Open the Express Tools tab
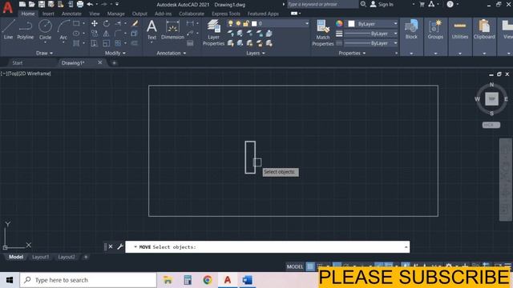Image resolution: width=513 pixels, height=288 pixels. (x=226, y=14)
